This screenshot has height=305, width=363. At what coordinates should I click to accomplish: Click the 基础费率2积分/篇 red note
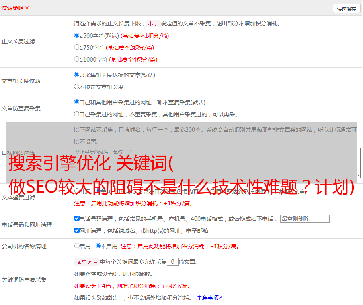pos(130,48)
